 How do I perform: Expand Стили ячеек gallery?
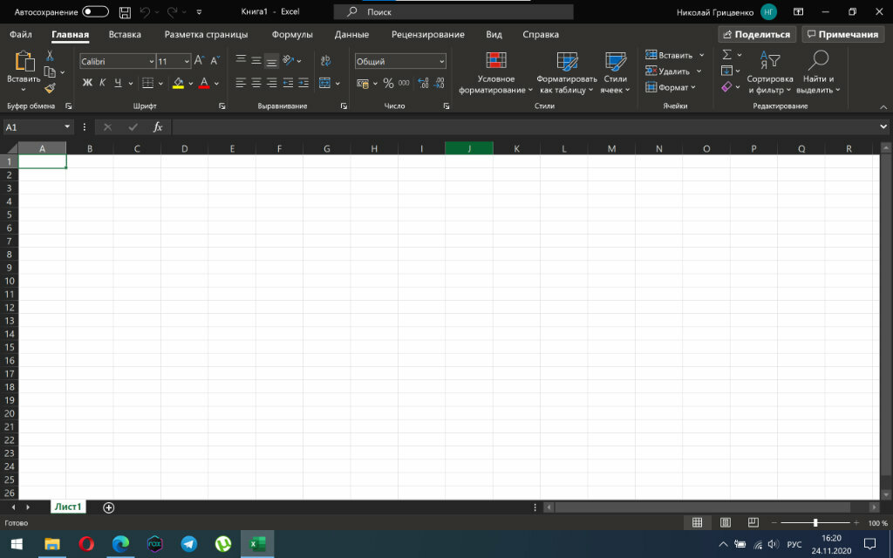[615, 73]
